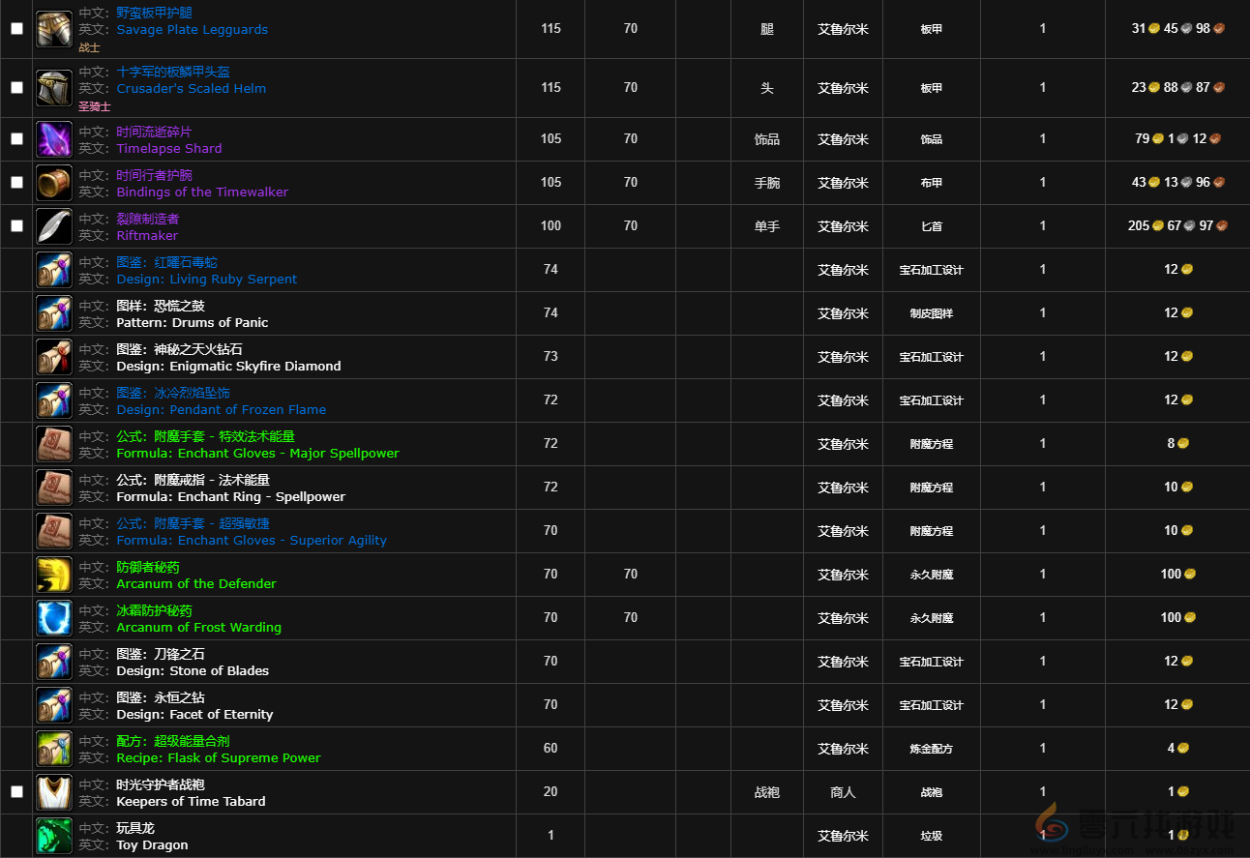The height and width of the screenshot is (858, 1250).
Task: Click the Arcanum of the Defender icon
Action: click(54, 575)
